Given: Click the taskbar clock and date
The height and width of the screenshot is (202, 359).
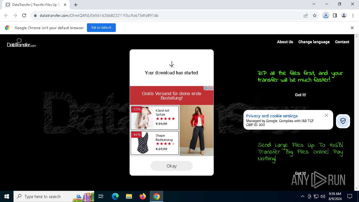Looking at the screenshot, I should pos(335,196).
